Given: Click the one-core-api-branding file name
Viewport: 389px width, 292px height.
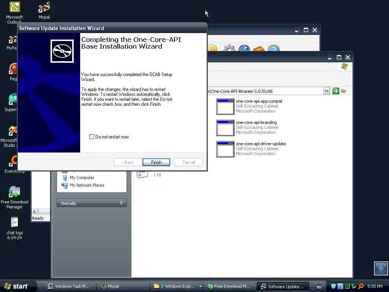Looking at the screenshot, I should [256, 122].
